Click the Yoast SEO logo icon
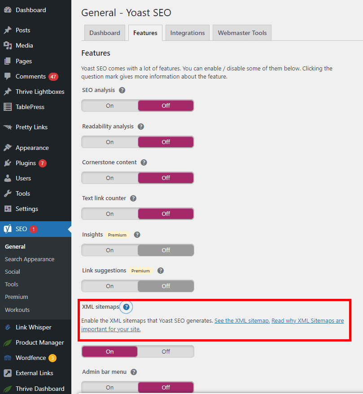Image resolution: width=363 pixels, height=394 pixels. coord(8,229)
